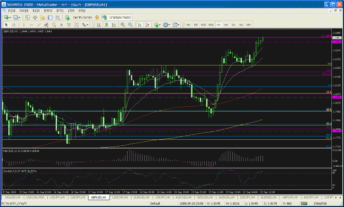Switch chart to Candlesticks mode
Image resolution: width=344 pixels, height=207 pixels.
tap(106, 25)
